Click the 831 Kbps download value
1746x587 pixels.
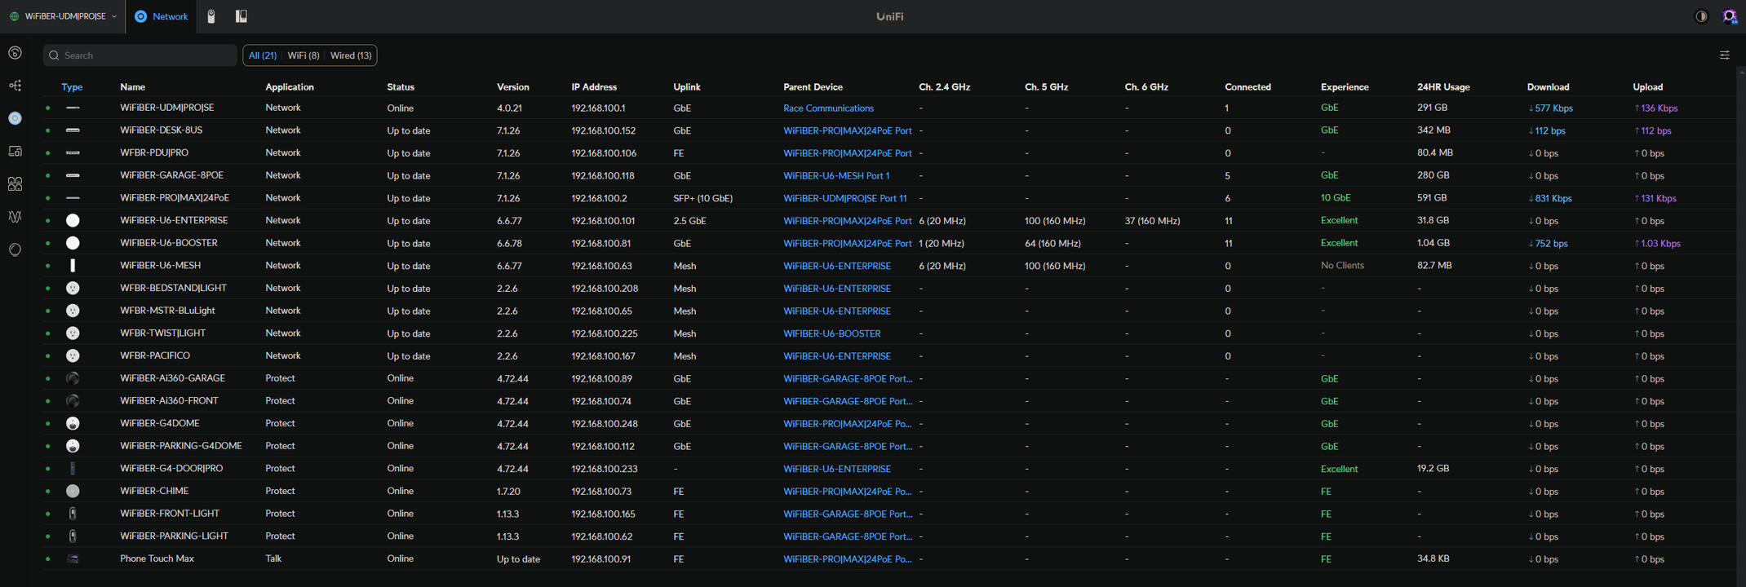click(x=1549, y=198)
